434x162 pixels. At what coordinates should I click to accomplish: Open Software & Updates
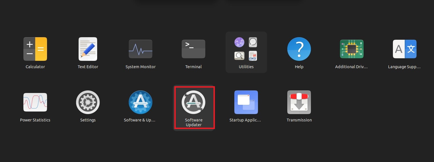[x=141, y=102]
